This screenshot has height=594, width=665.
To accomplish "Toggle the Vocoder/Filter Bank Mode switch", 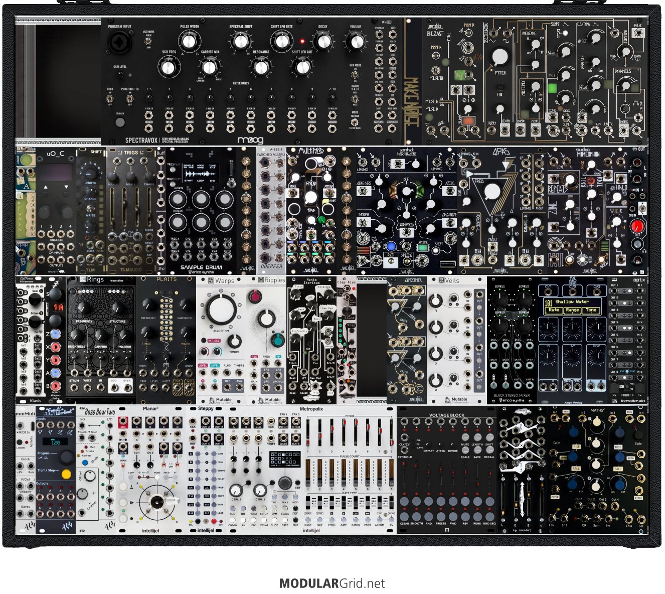I will (355, 122).
